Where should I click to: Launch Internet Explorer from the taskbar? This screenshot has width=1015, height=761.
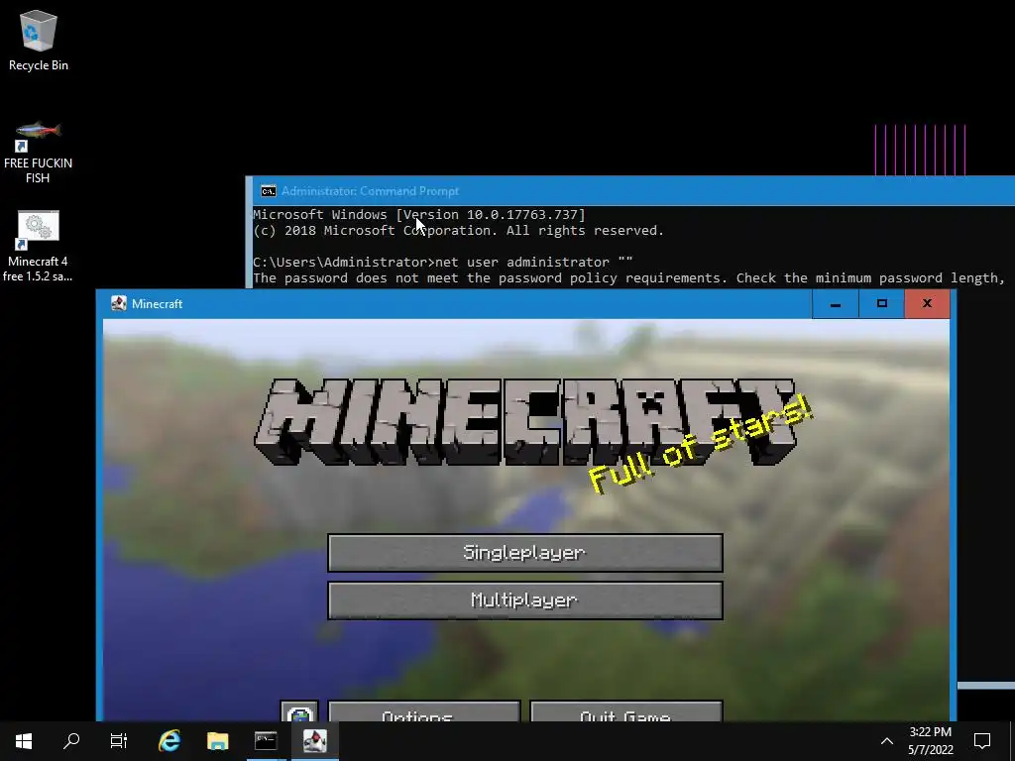169,741
